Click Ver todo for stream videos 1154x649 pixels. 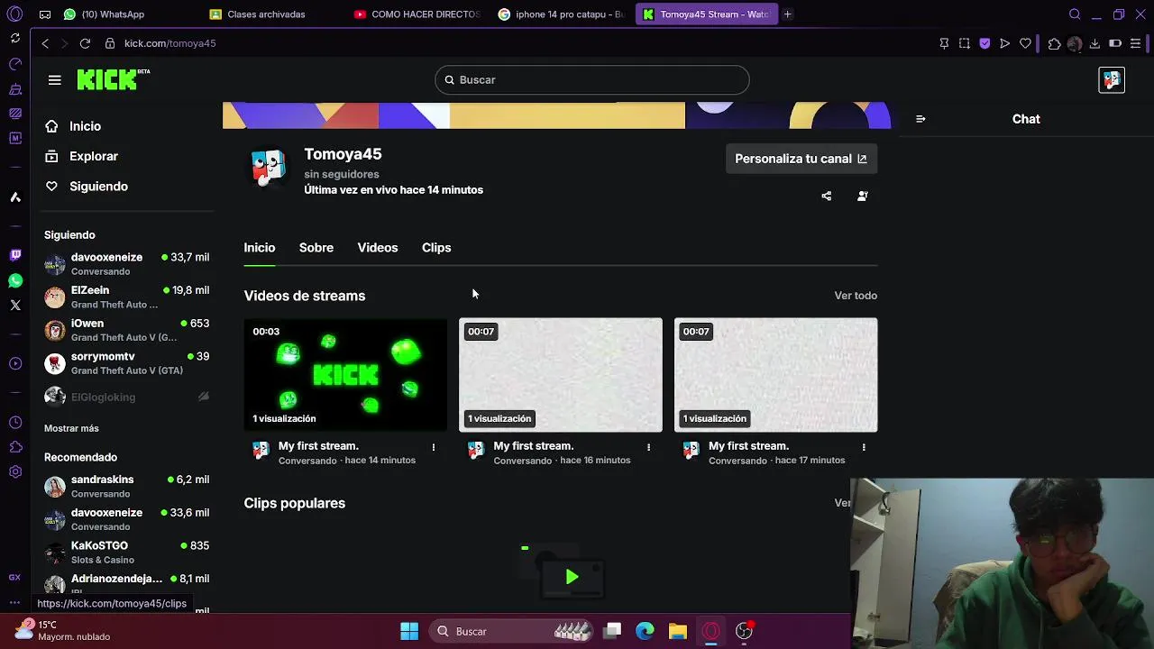(x=856, y=296)
